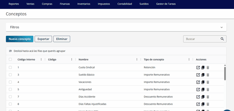The image size is (234, 111).
Task: Open the Ventas menu
Action: click(x=30, y=4)
